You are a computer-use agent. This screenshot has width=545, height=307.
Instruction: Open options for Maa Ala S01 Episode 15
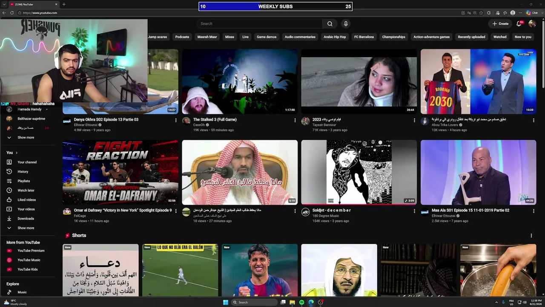[534, 211]
